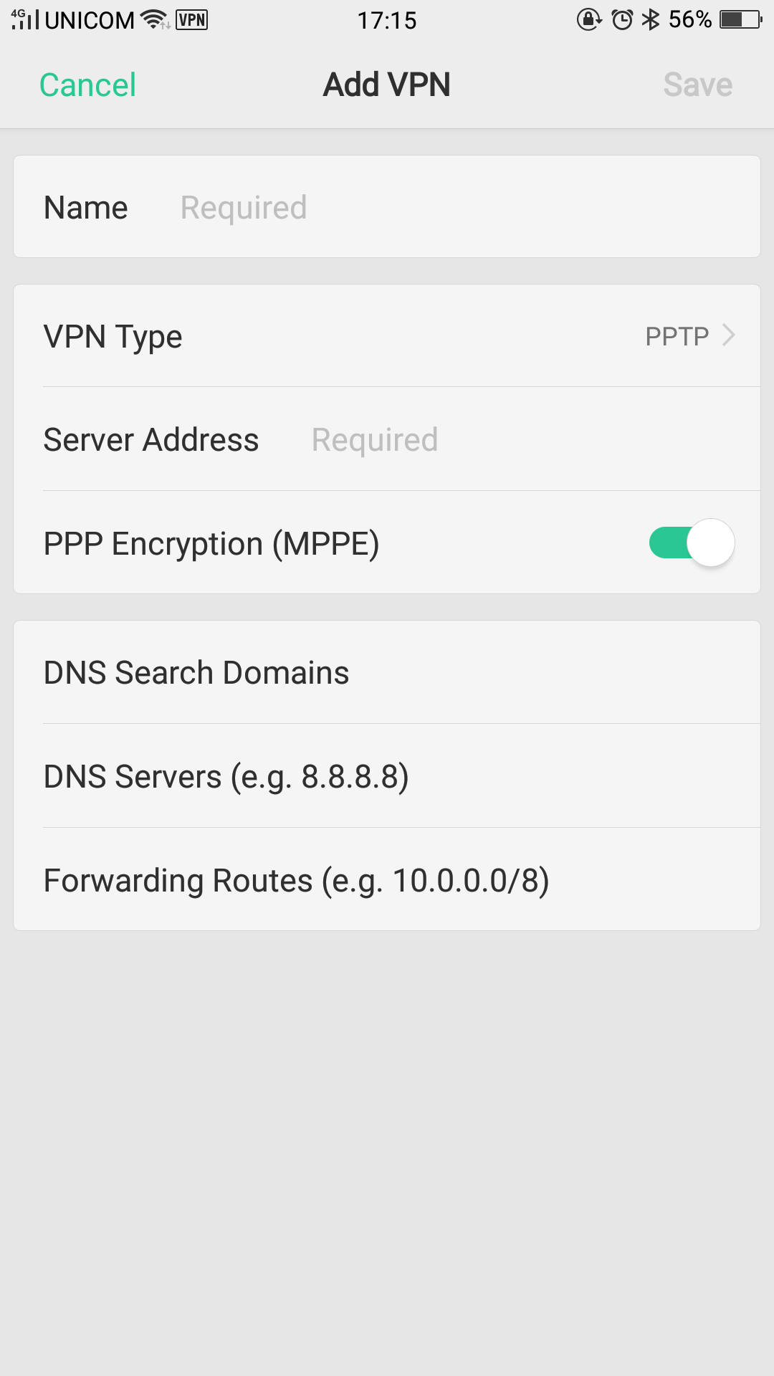
Task: Tap the alarm clock status icon
Action: [622, 19]
